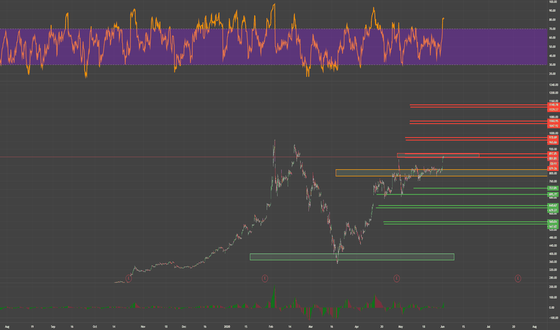The width and height of the screenshot is (560, 330).
Task: Select the small red resistance rectangle near 890
Action: [438, 155]
